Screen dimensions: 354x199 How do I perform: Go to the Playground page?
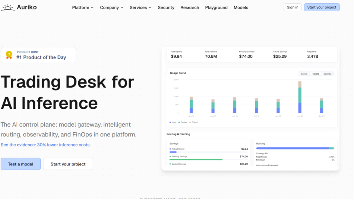[216, 7]
